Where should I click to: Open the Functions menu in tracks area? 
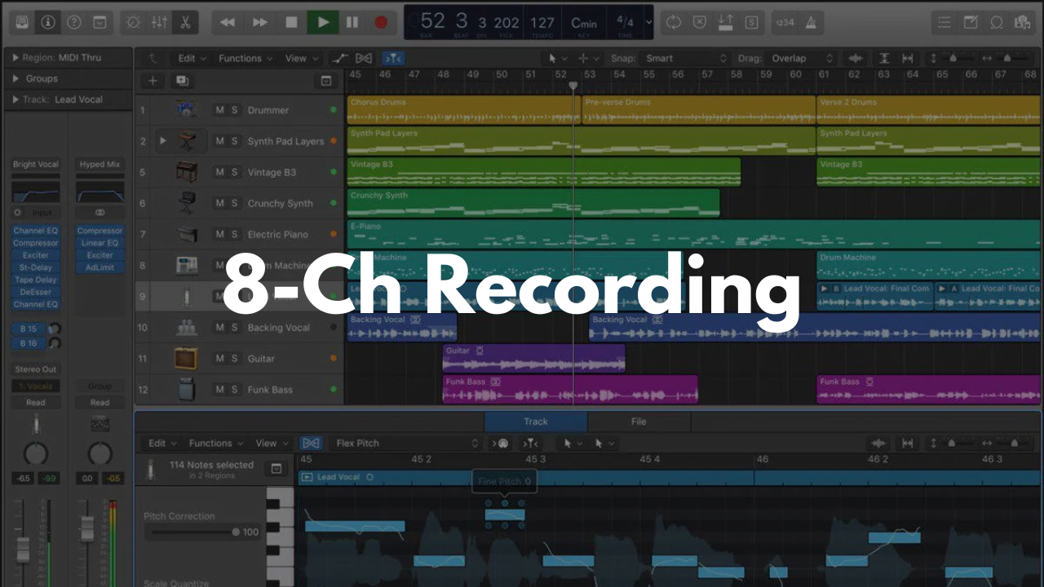[x=244, y=59]
